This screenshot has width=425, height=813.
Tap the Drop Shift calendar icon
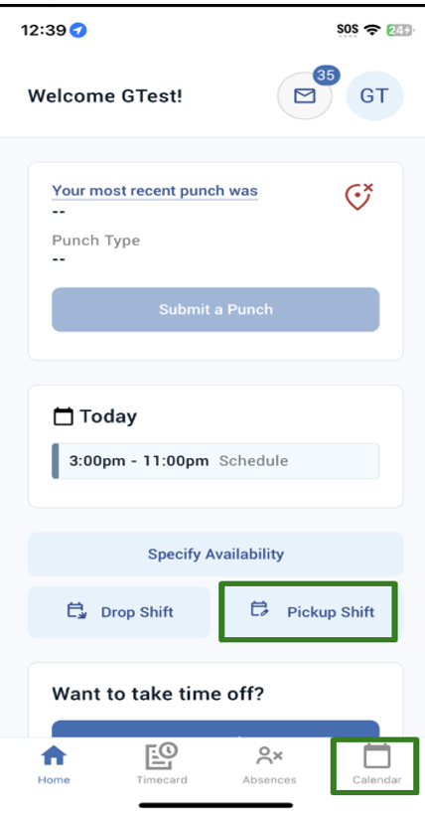(x=76, y=611)
